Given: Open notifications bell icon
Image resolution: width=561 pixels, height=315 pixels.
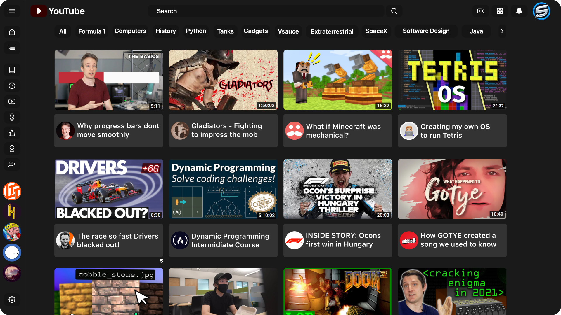Looking at the screenshot, I should pos(519,11).
